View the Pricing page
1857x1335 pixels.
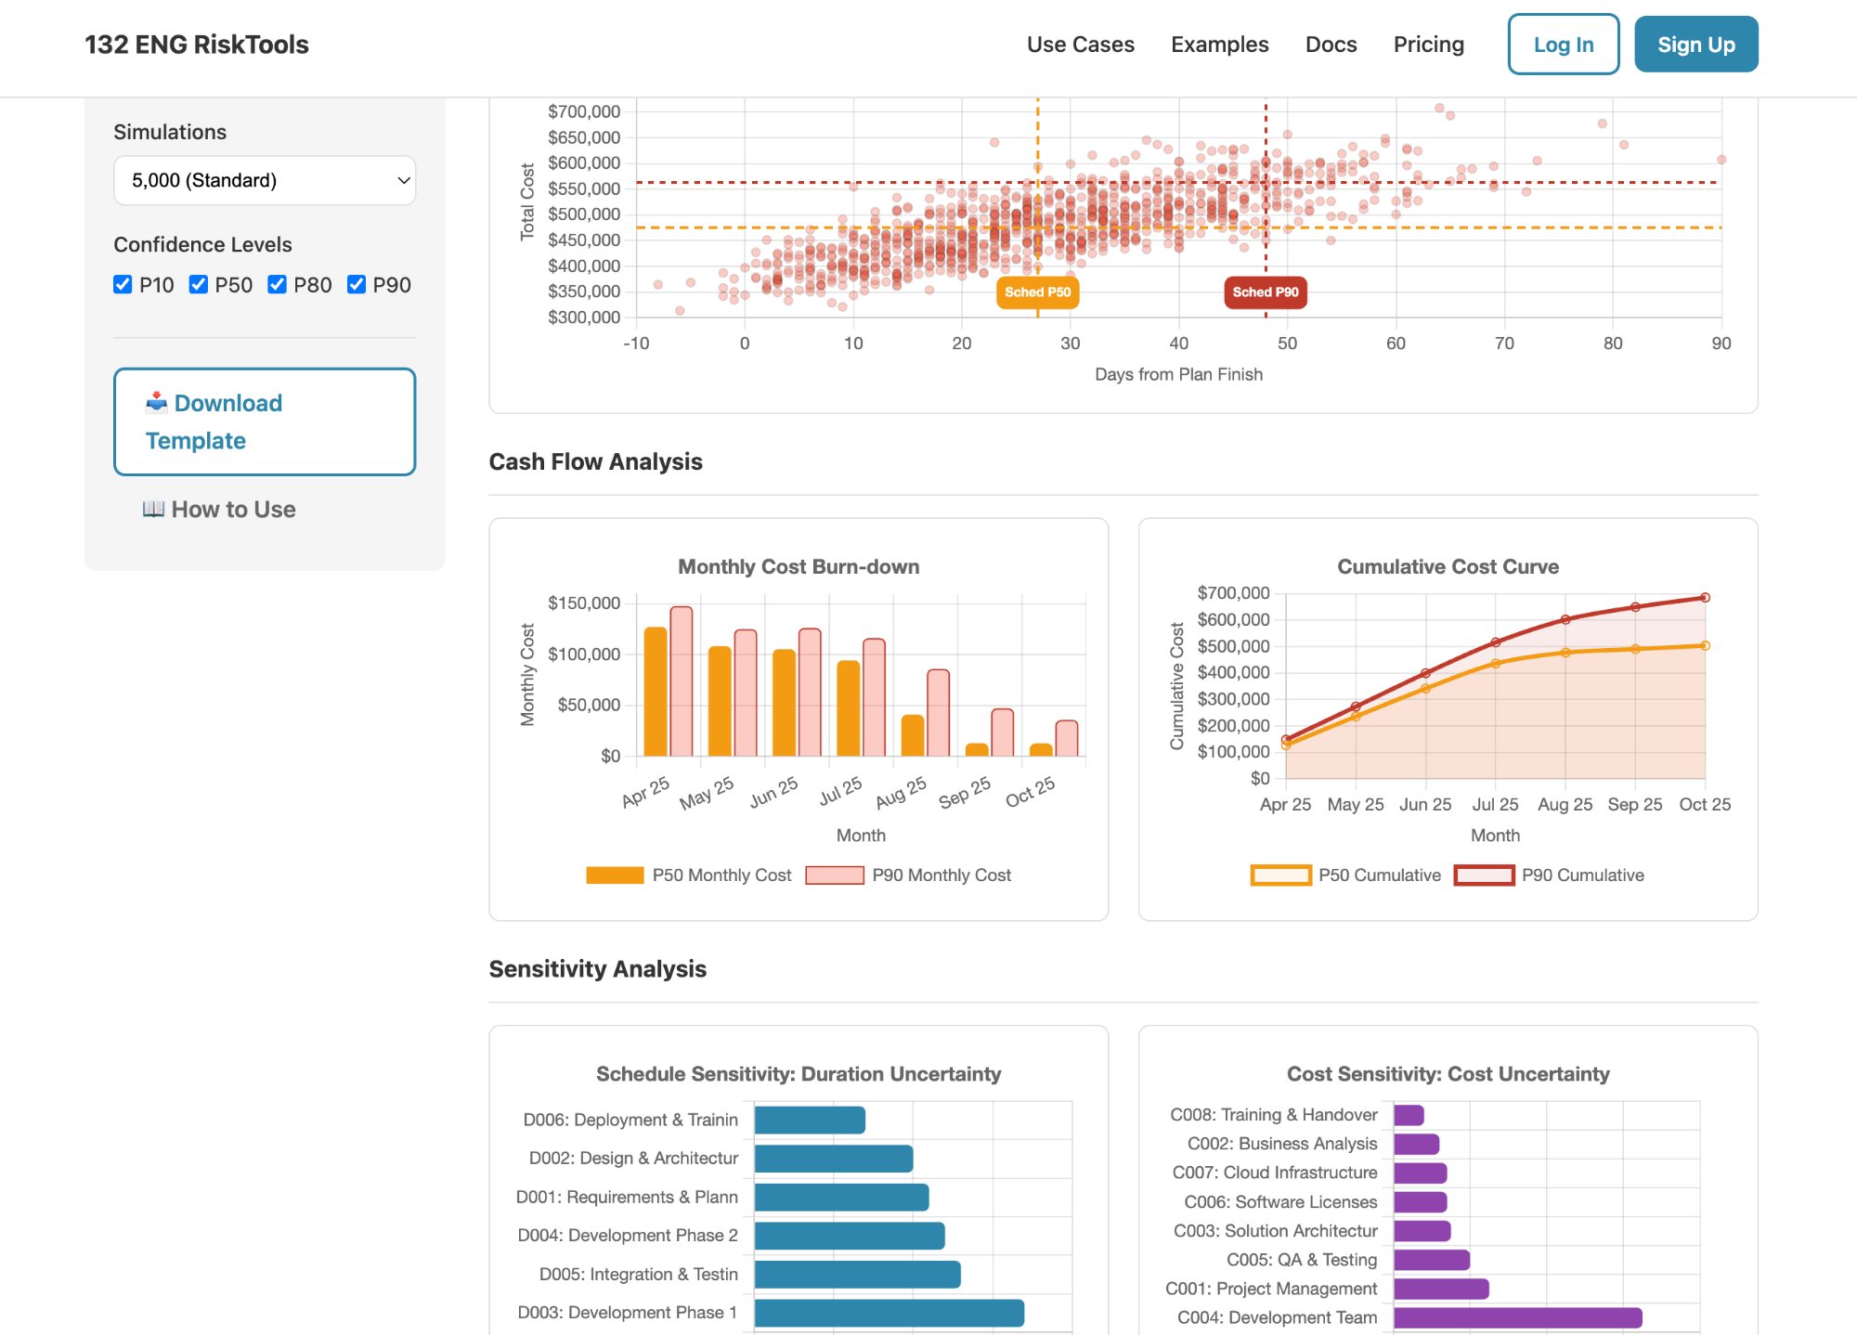click(1428, 44)
